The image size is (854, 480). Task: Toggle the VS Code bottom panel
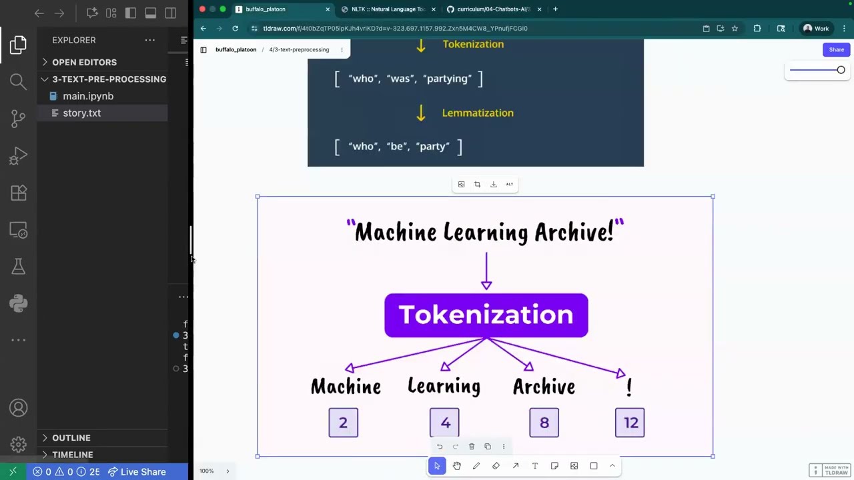tap(151, 13)
